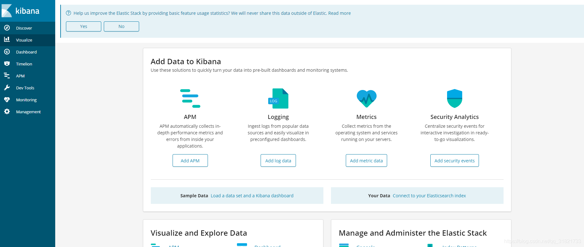Click the Management gear icon
Screen dimensions: 584x247
pyautogui.click(x=7, y=111)
